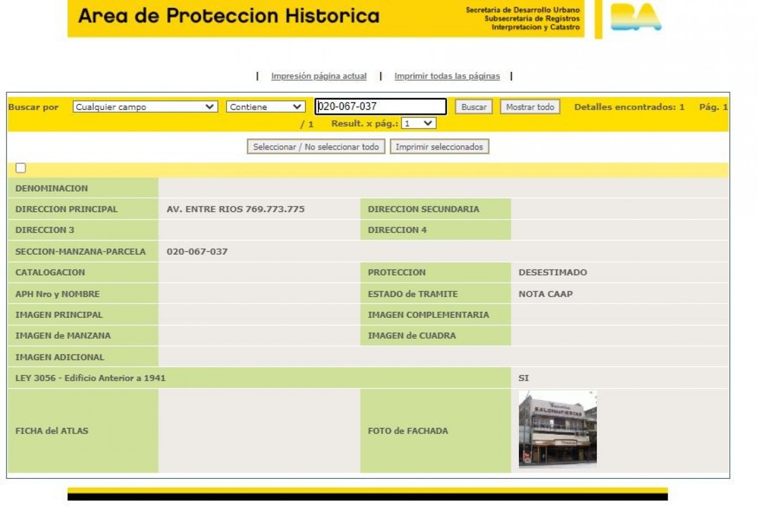Click the 'DIRECCION SECUNDARIA' label

(424, 209)
